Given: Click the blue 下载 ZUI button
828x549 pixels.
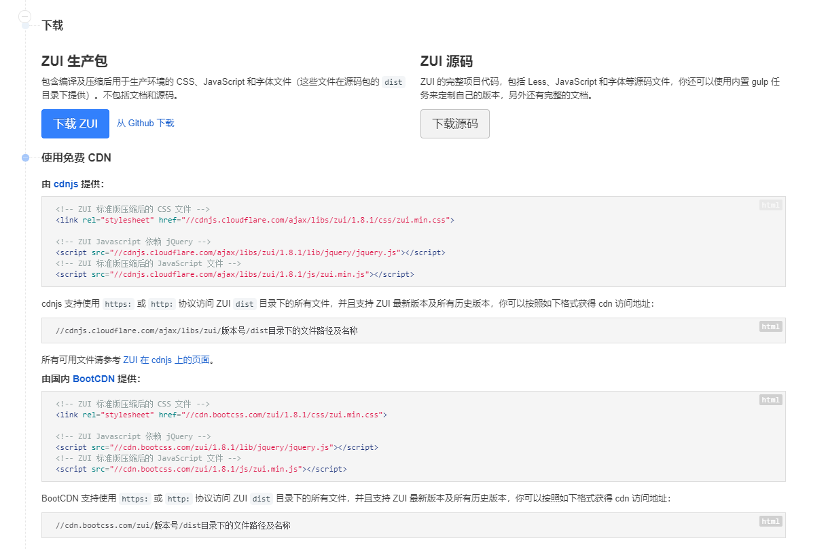Looking at the screenshot, I should (75, 124).
